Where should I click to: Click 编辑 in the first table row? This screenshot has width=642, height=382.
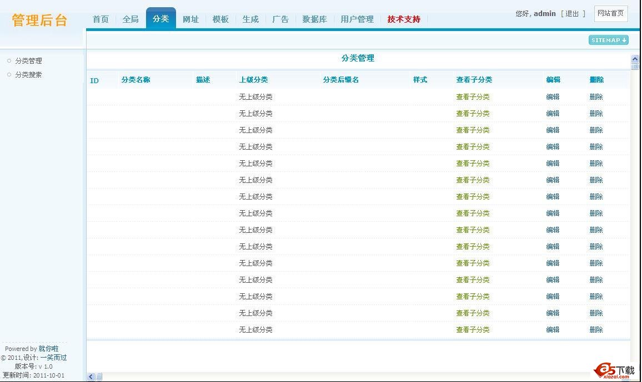click(553, 97)
